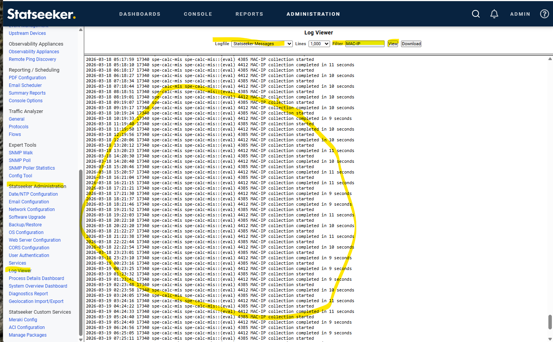
Task: Switch to the Console section
Action: click(198, 14)
